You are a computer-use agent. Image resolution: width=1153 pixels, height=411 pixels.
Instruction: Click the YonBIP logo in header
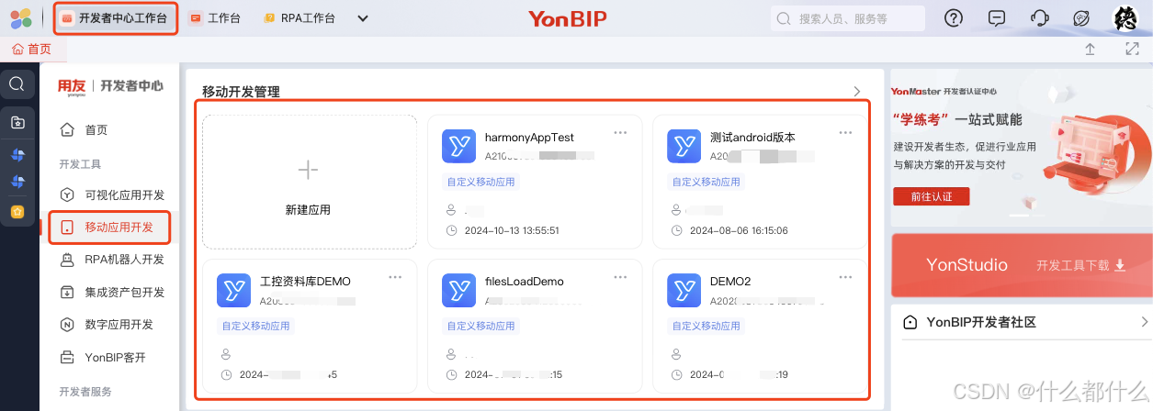[x=568, y=18]
